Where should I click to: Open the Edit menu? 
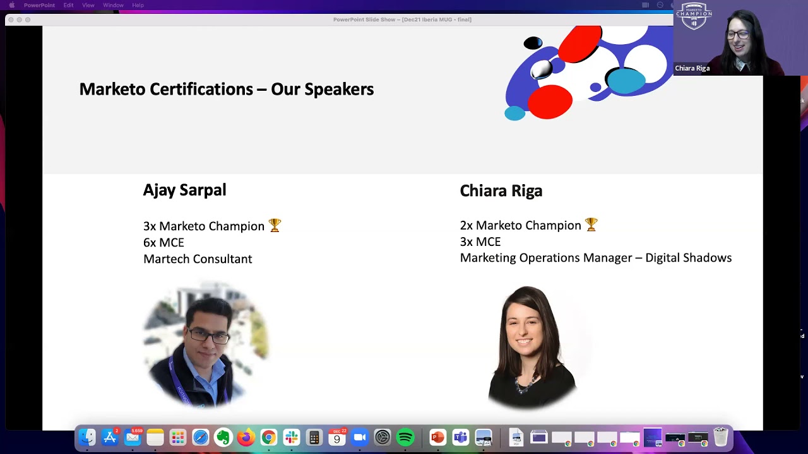(68, 5)
